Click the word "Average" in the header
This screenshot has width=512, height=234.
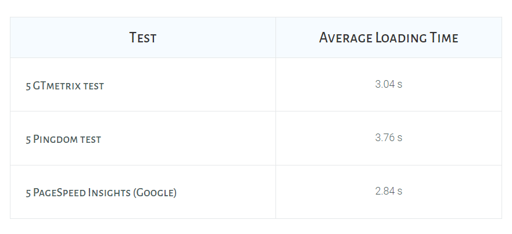click(x=346, y=38)
